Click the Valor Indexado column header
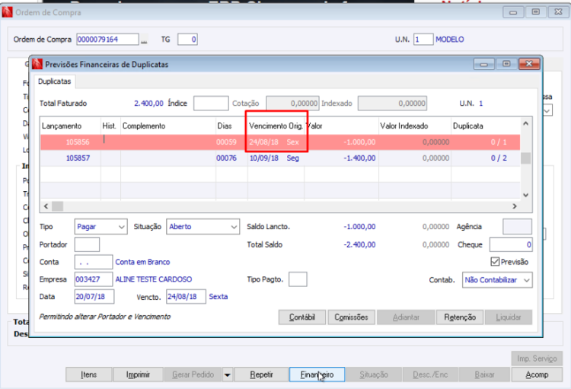Image resolution: width=571 pixels, height=389 pixels. tap(415, 126)
